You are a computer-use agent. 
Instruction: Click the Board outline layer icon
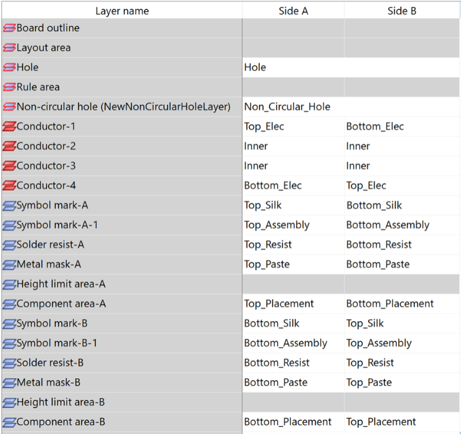9,28
